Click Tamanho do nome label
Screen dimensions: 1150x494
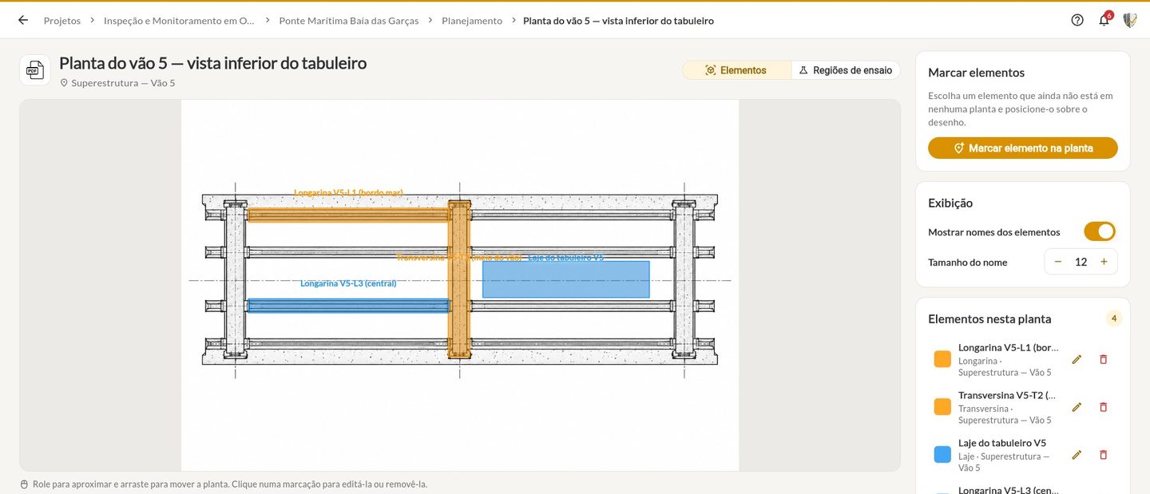tap(968, 263)
